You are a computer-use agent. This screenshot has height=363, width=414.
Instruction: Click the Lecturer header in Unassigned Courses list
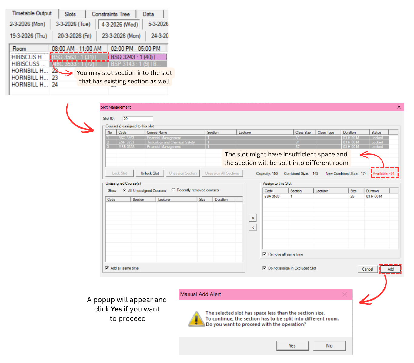(176, 200)
